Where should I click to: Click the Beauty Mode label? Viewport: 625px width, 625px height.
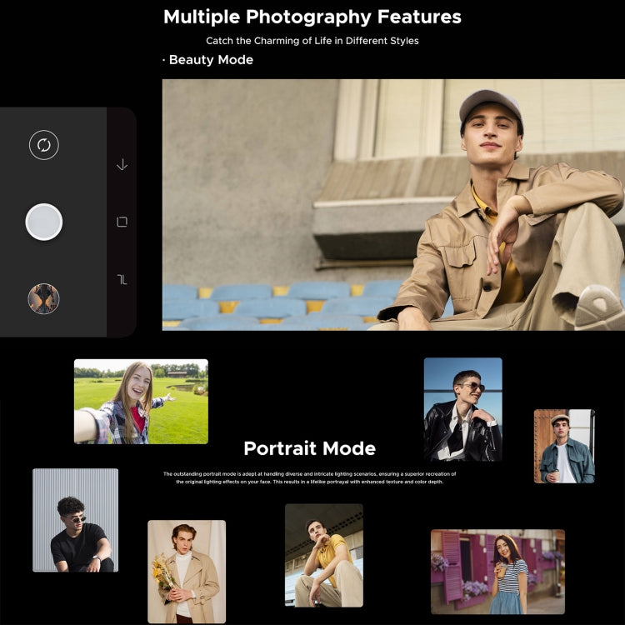[x=208, y=60]
